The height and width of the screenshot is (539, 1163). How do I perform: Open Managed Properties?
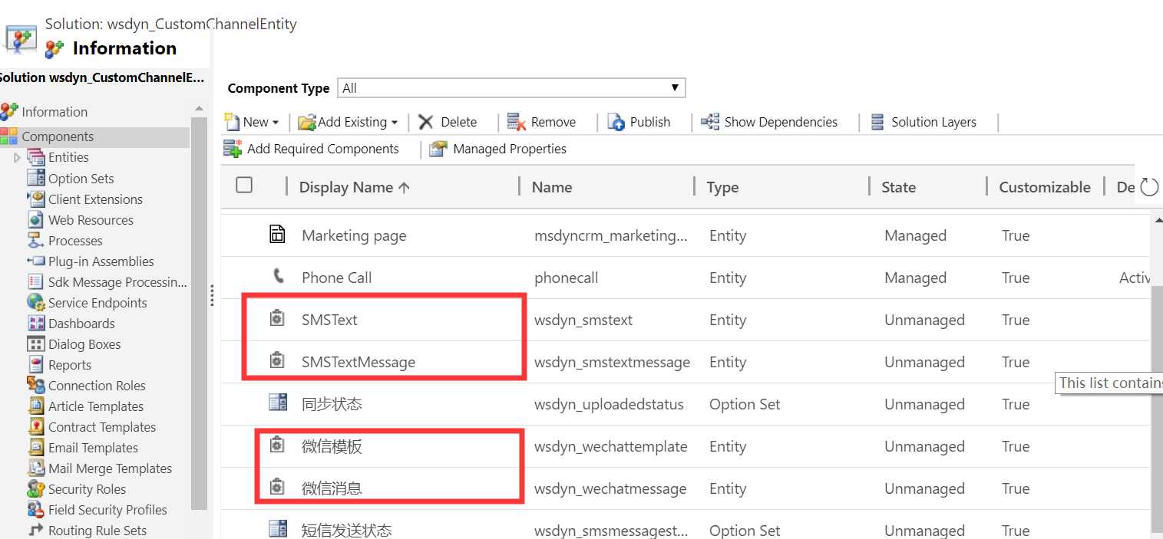click(x=498, y=149)
